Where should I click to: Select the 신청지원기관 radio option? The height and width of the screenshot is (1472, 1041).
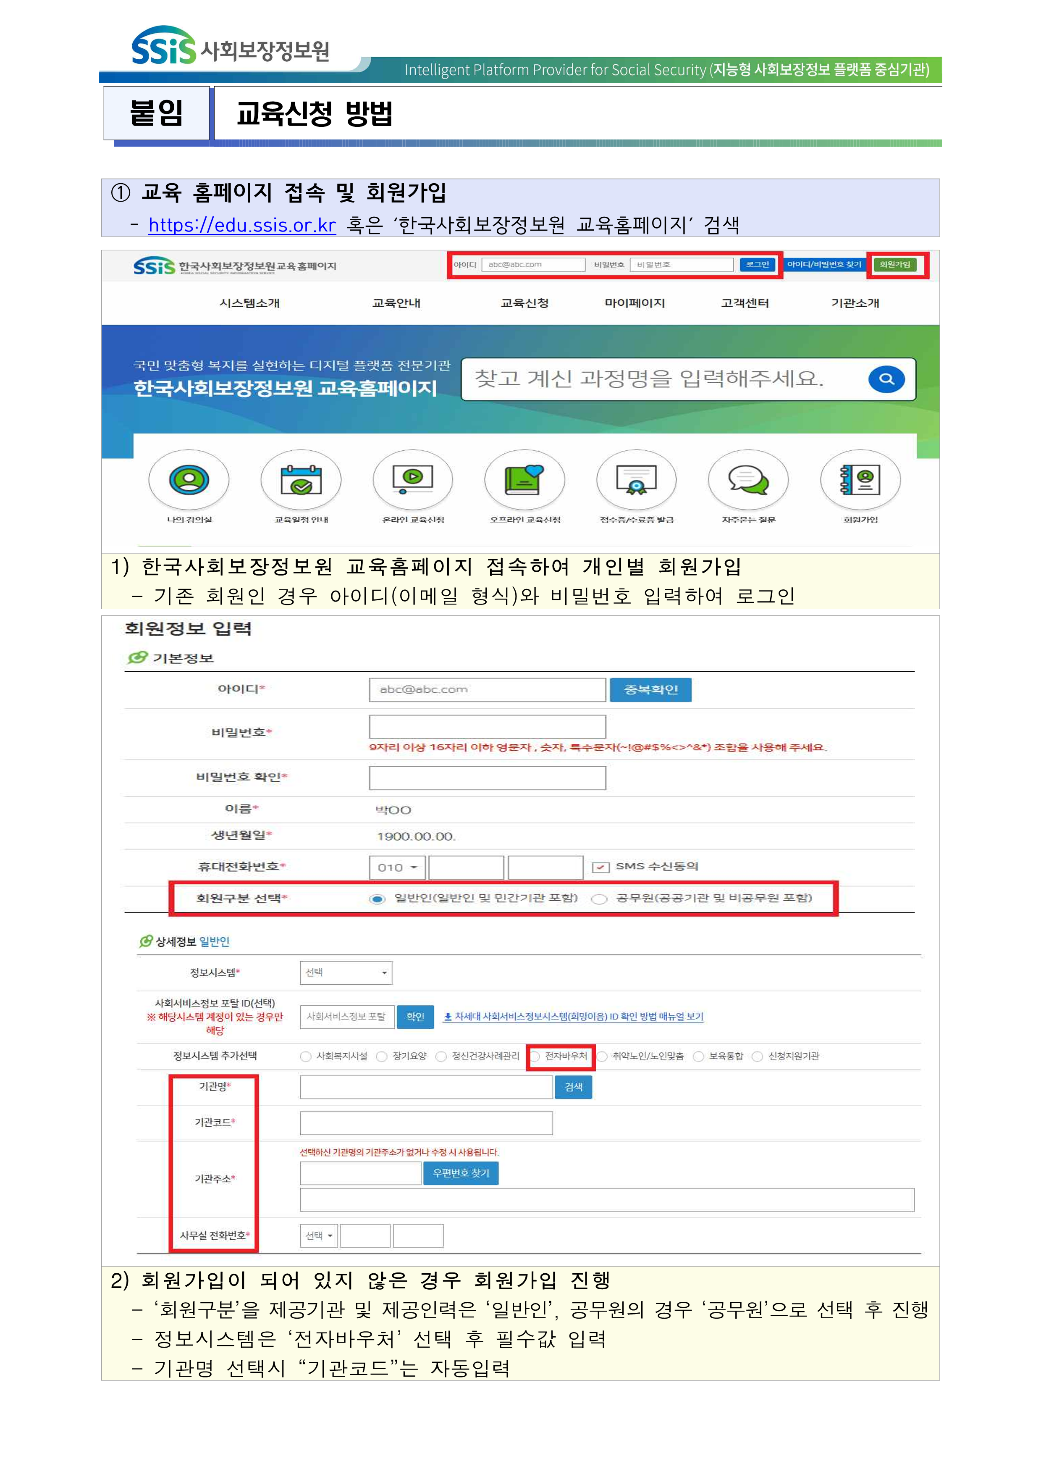pos(758,1057)
